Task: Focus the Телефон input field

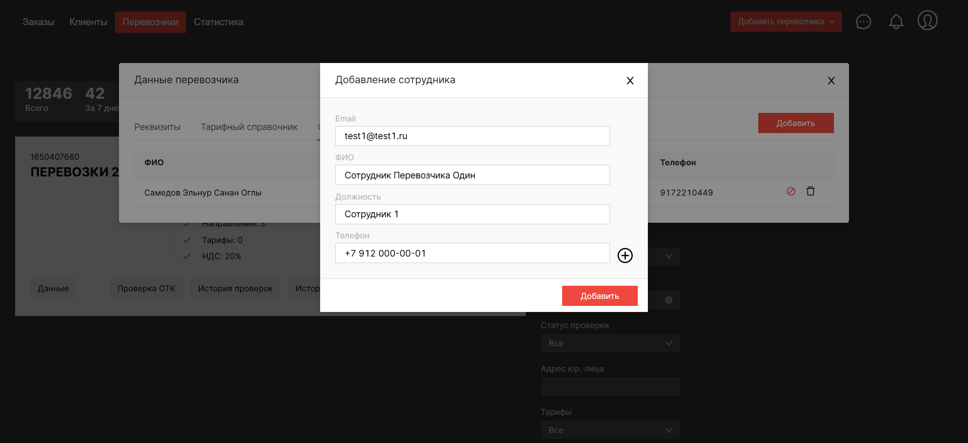Action: (472, 253)
